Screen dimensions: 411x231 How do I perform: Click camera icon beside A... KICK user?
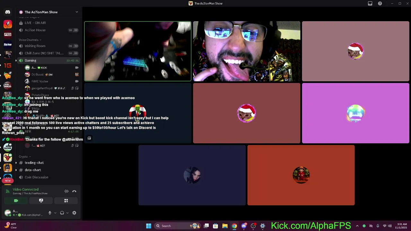[77, 68]
